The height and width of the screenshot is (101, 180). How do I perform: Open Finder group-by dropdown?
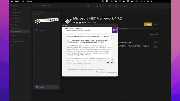click(x=111, y=6)
